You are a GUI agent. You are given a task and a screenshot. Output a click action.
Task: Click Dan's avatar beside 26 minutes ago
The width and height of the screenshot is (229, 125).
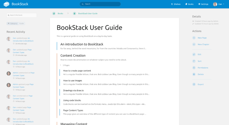pyautogui.click(x=9, y=39)
